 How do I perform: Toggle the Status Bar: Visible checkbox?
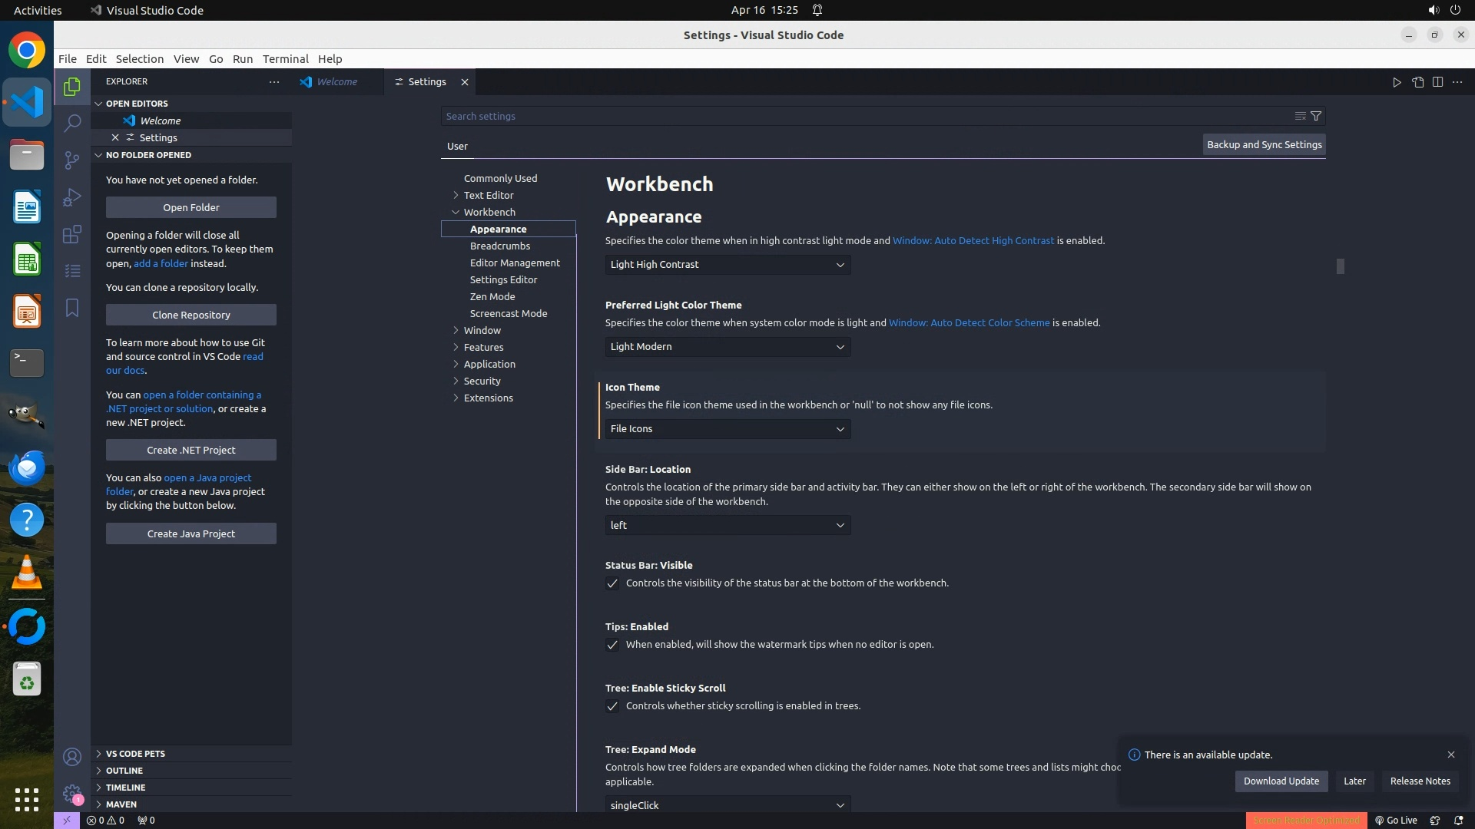tap(612, 583)
